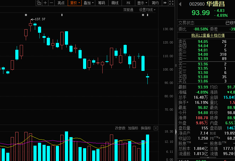The image size is (235, 161).
Task: Select the 画线 drawing tool
Action: pyautogui.click(x=115, y=3)
